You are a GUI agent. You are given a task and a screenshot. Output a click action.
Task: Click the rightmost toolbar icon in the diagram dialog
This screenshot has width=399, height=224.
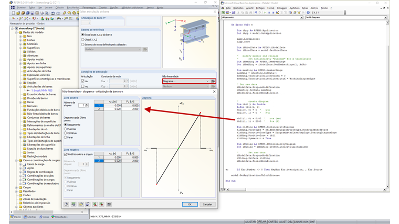pos(109,204)
